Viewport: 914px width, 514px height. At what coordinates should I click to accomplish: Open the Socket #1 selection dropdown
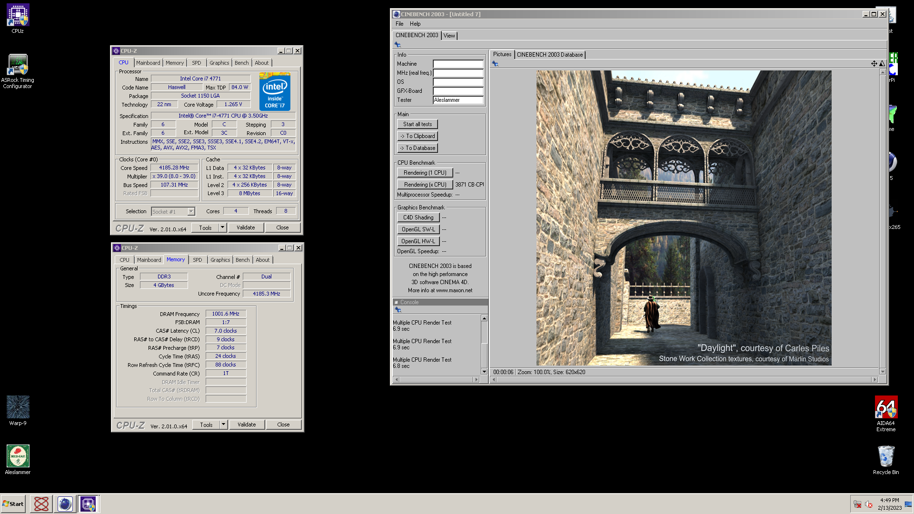pos(191,211)
